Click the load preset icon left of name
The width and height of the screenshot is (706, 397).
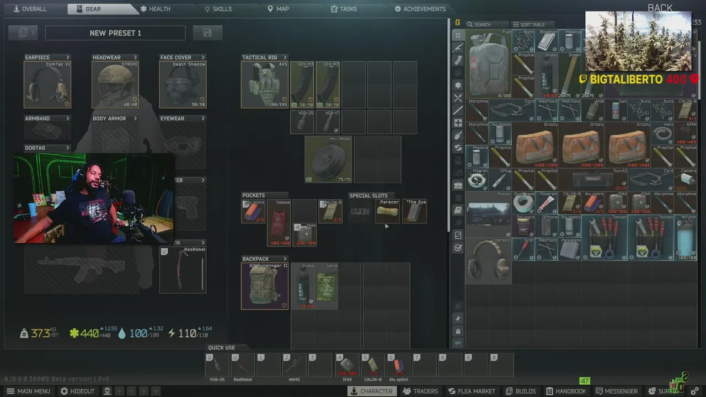pos(23,33)
